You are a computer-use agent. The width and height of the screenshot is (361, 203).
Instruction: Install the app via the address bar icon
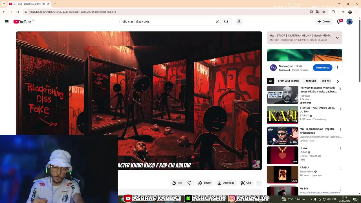pos(312,12)
